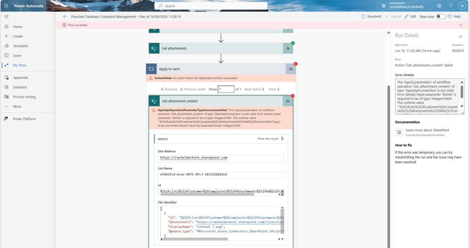Click the Error Details scrollbar
470x248 pixels.
pos(462,92)
